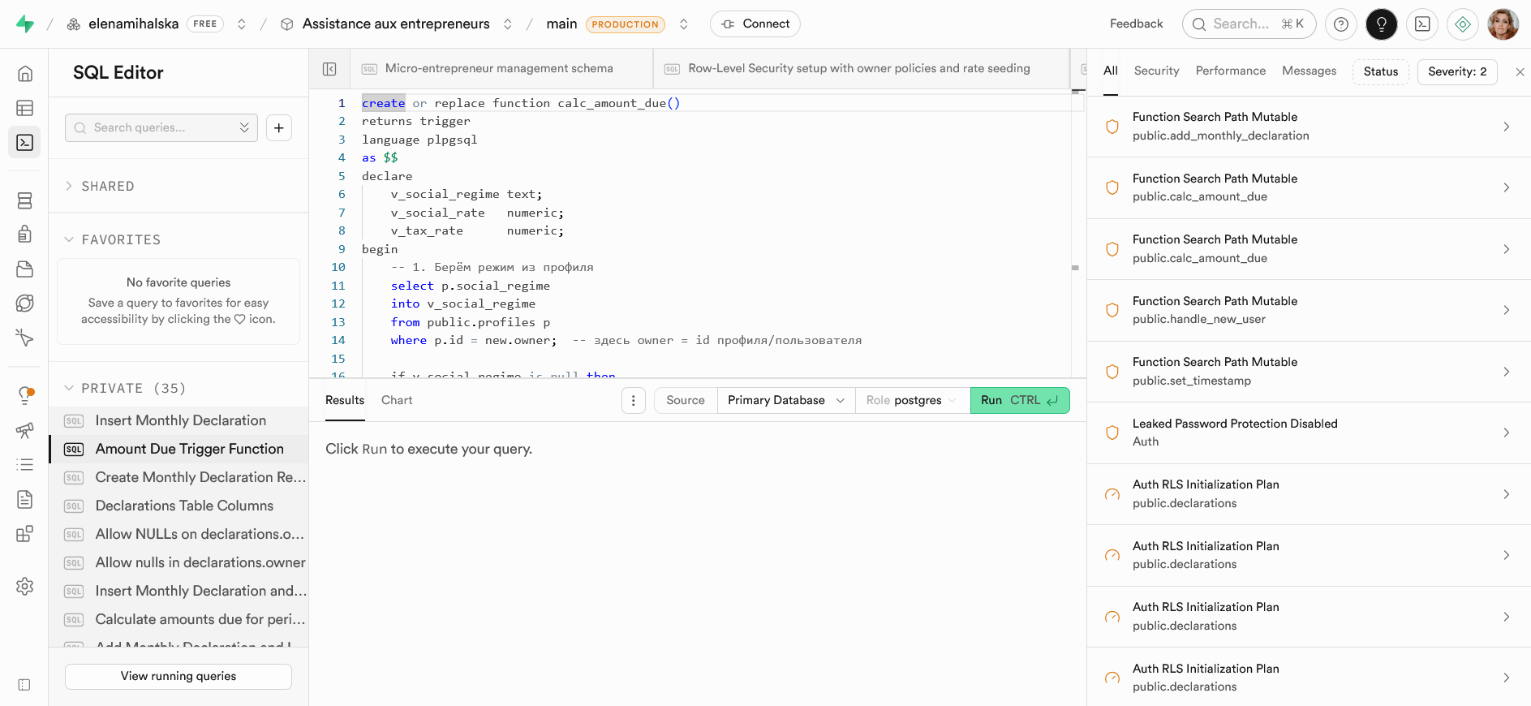Focus the Search queries input
The width and height of the screenshot is (1531, 706).
pos(161,127)
